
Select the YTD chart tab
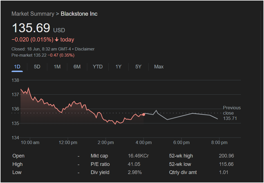[x=98, y=67]
